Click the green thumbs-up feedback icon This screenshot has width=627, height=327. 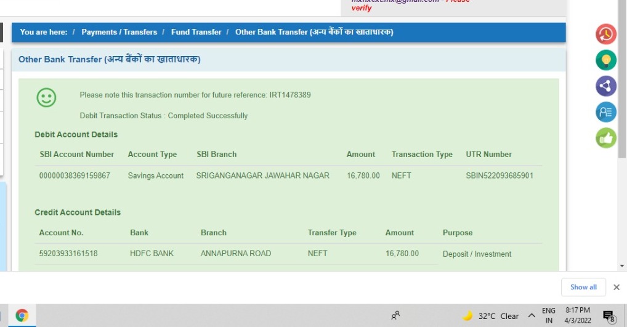pyautogui.click(x=606, y=138)
